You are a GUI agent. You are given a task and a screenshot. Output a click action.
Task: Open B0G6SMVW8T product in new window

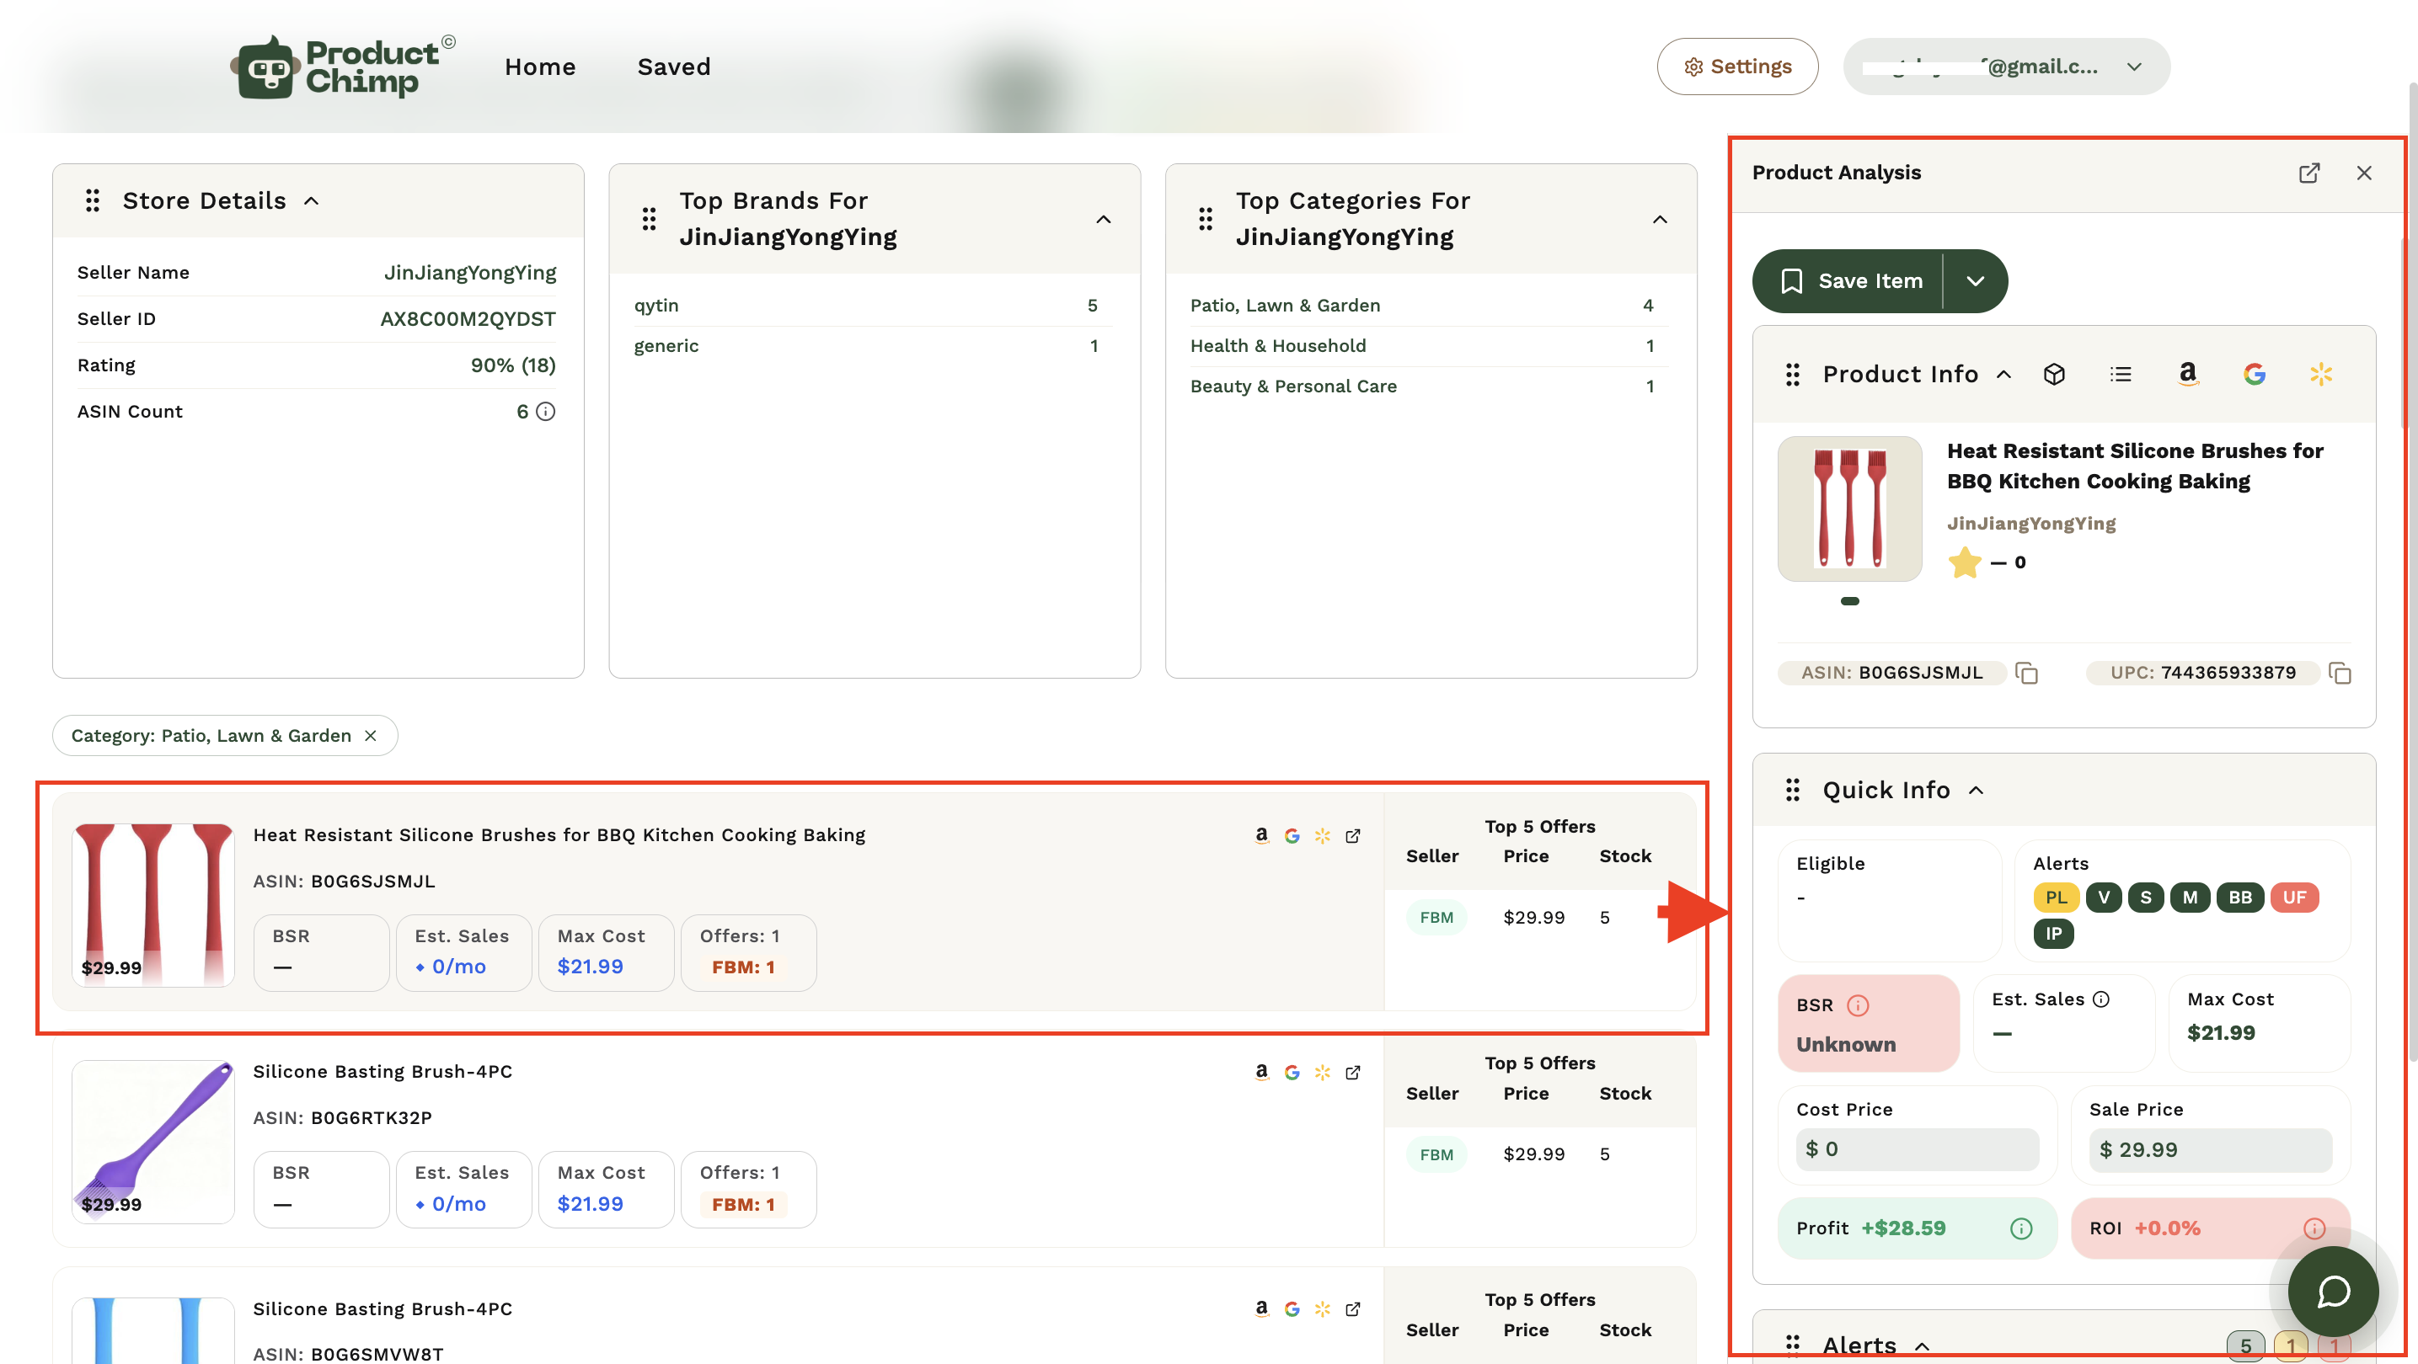pyautogui.click(x=1352, y=1308)
